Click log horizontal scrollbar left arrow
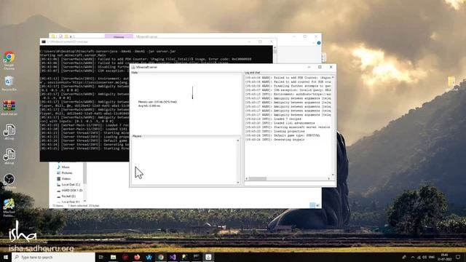Screen dimensions: 466x262 coord(247,178)
